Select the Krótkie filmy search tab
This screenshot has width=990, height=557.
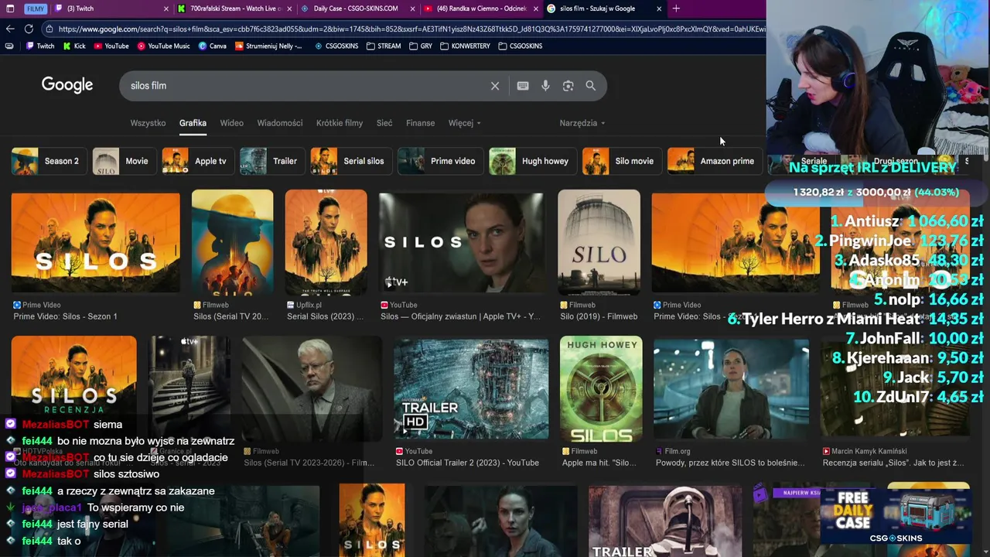coord(340,123)
